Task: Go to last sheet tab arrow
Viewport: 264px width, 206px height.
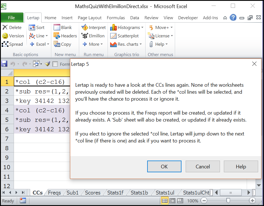Action: click(23, 193)
